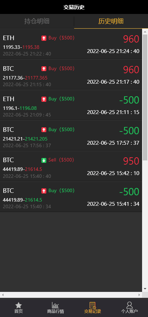Viewport: 148px width, 317px height.
Task: Select the 交易记录 document icon
Action: tap(93, 305)
